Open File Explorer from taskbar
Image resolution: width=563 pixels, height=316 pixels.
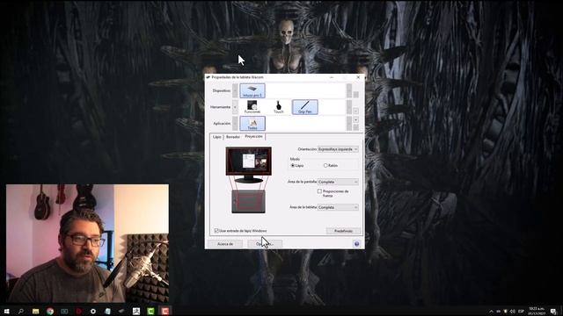[35, 312]
